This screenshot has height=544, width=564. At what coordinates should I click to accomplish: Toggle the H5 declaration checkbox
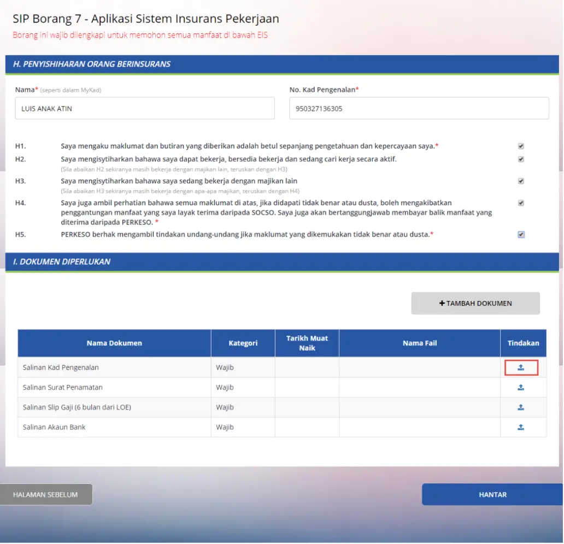[521, 234]
